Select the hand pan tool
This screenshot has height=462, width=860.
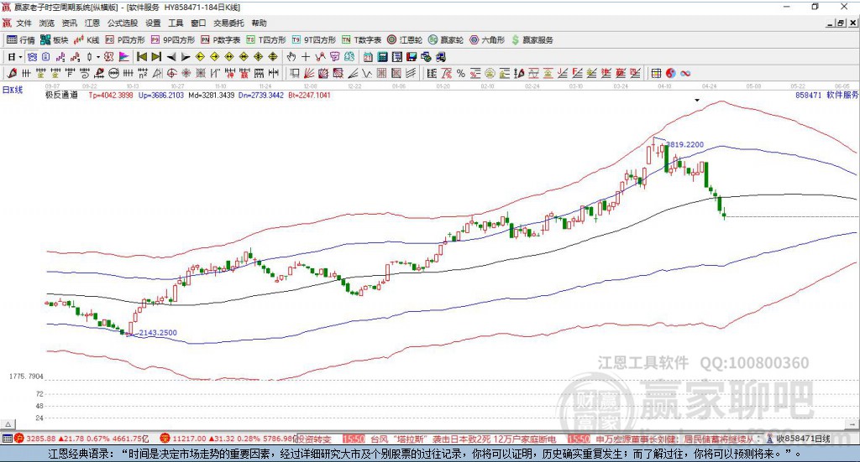tap(291, 57)
